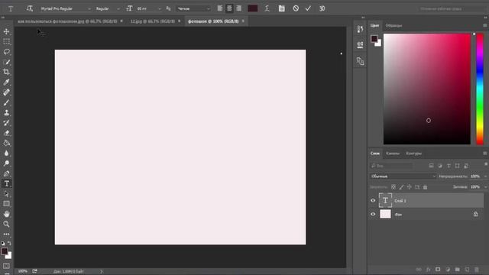489x275 pixels.
Task: Select the Pen tool
Action: (6, 173)
